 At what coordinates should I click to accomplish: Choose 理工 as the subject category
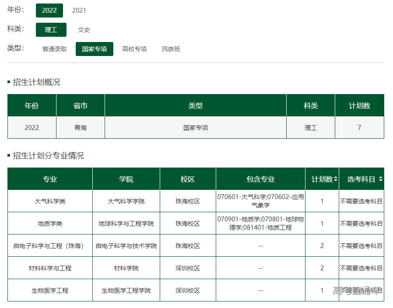click(x=51, y=30)
